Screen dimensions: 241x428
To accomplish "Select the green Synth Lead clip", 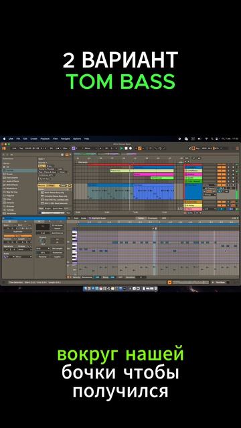I will (x=162, y=178).
